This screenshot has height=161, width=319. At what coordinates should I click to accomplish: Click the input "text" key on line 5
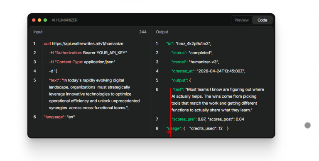point(55,80)
